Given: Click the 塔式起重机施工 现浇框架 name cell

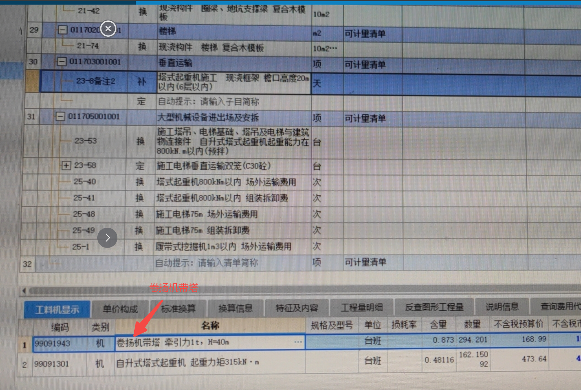Looking at the screenshot, I should (x=234, y=83).
